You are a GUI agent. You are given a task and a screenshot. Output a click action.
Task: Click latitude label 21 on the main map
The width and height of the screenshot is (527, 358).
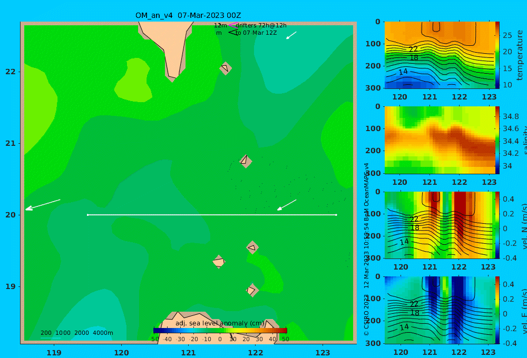tap(11, 143)
